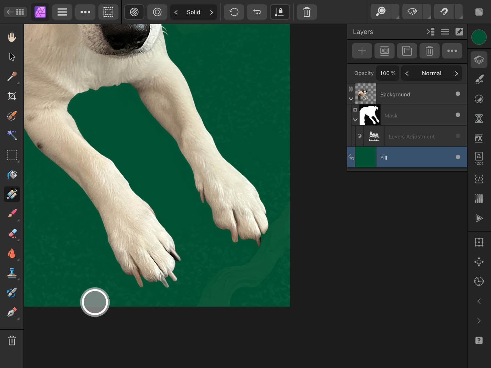Toggle visibility of the Fill layer
Image resolution: width=491 pixels, height=368 pixels.
[x=458, y=157]
